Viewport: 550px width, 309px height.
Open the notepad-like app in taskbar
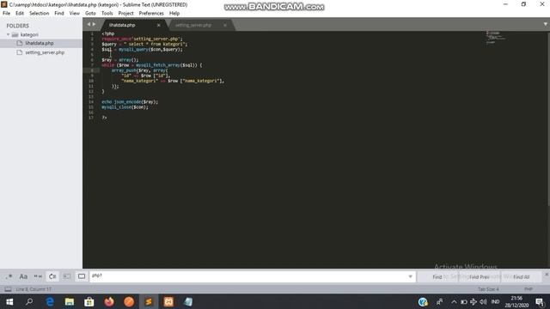[x=188, y=301]
